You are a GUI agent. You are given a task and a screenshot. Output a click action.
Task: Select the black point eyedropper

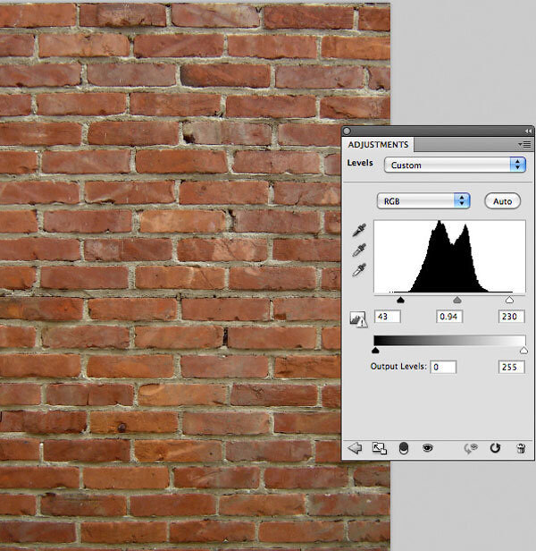(359, 230)
